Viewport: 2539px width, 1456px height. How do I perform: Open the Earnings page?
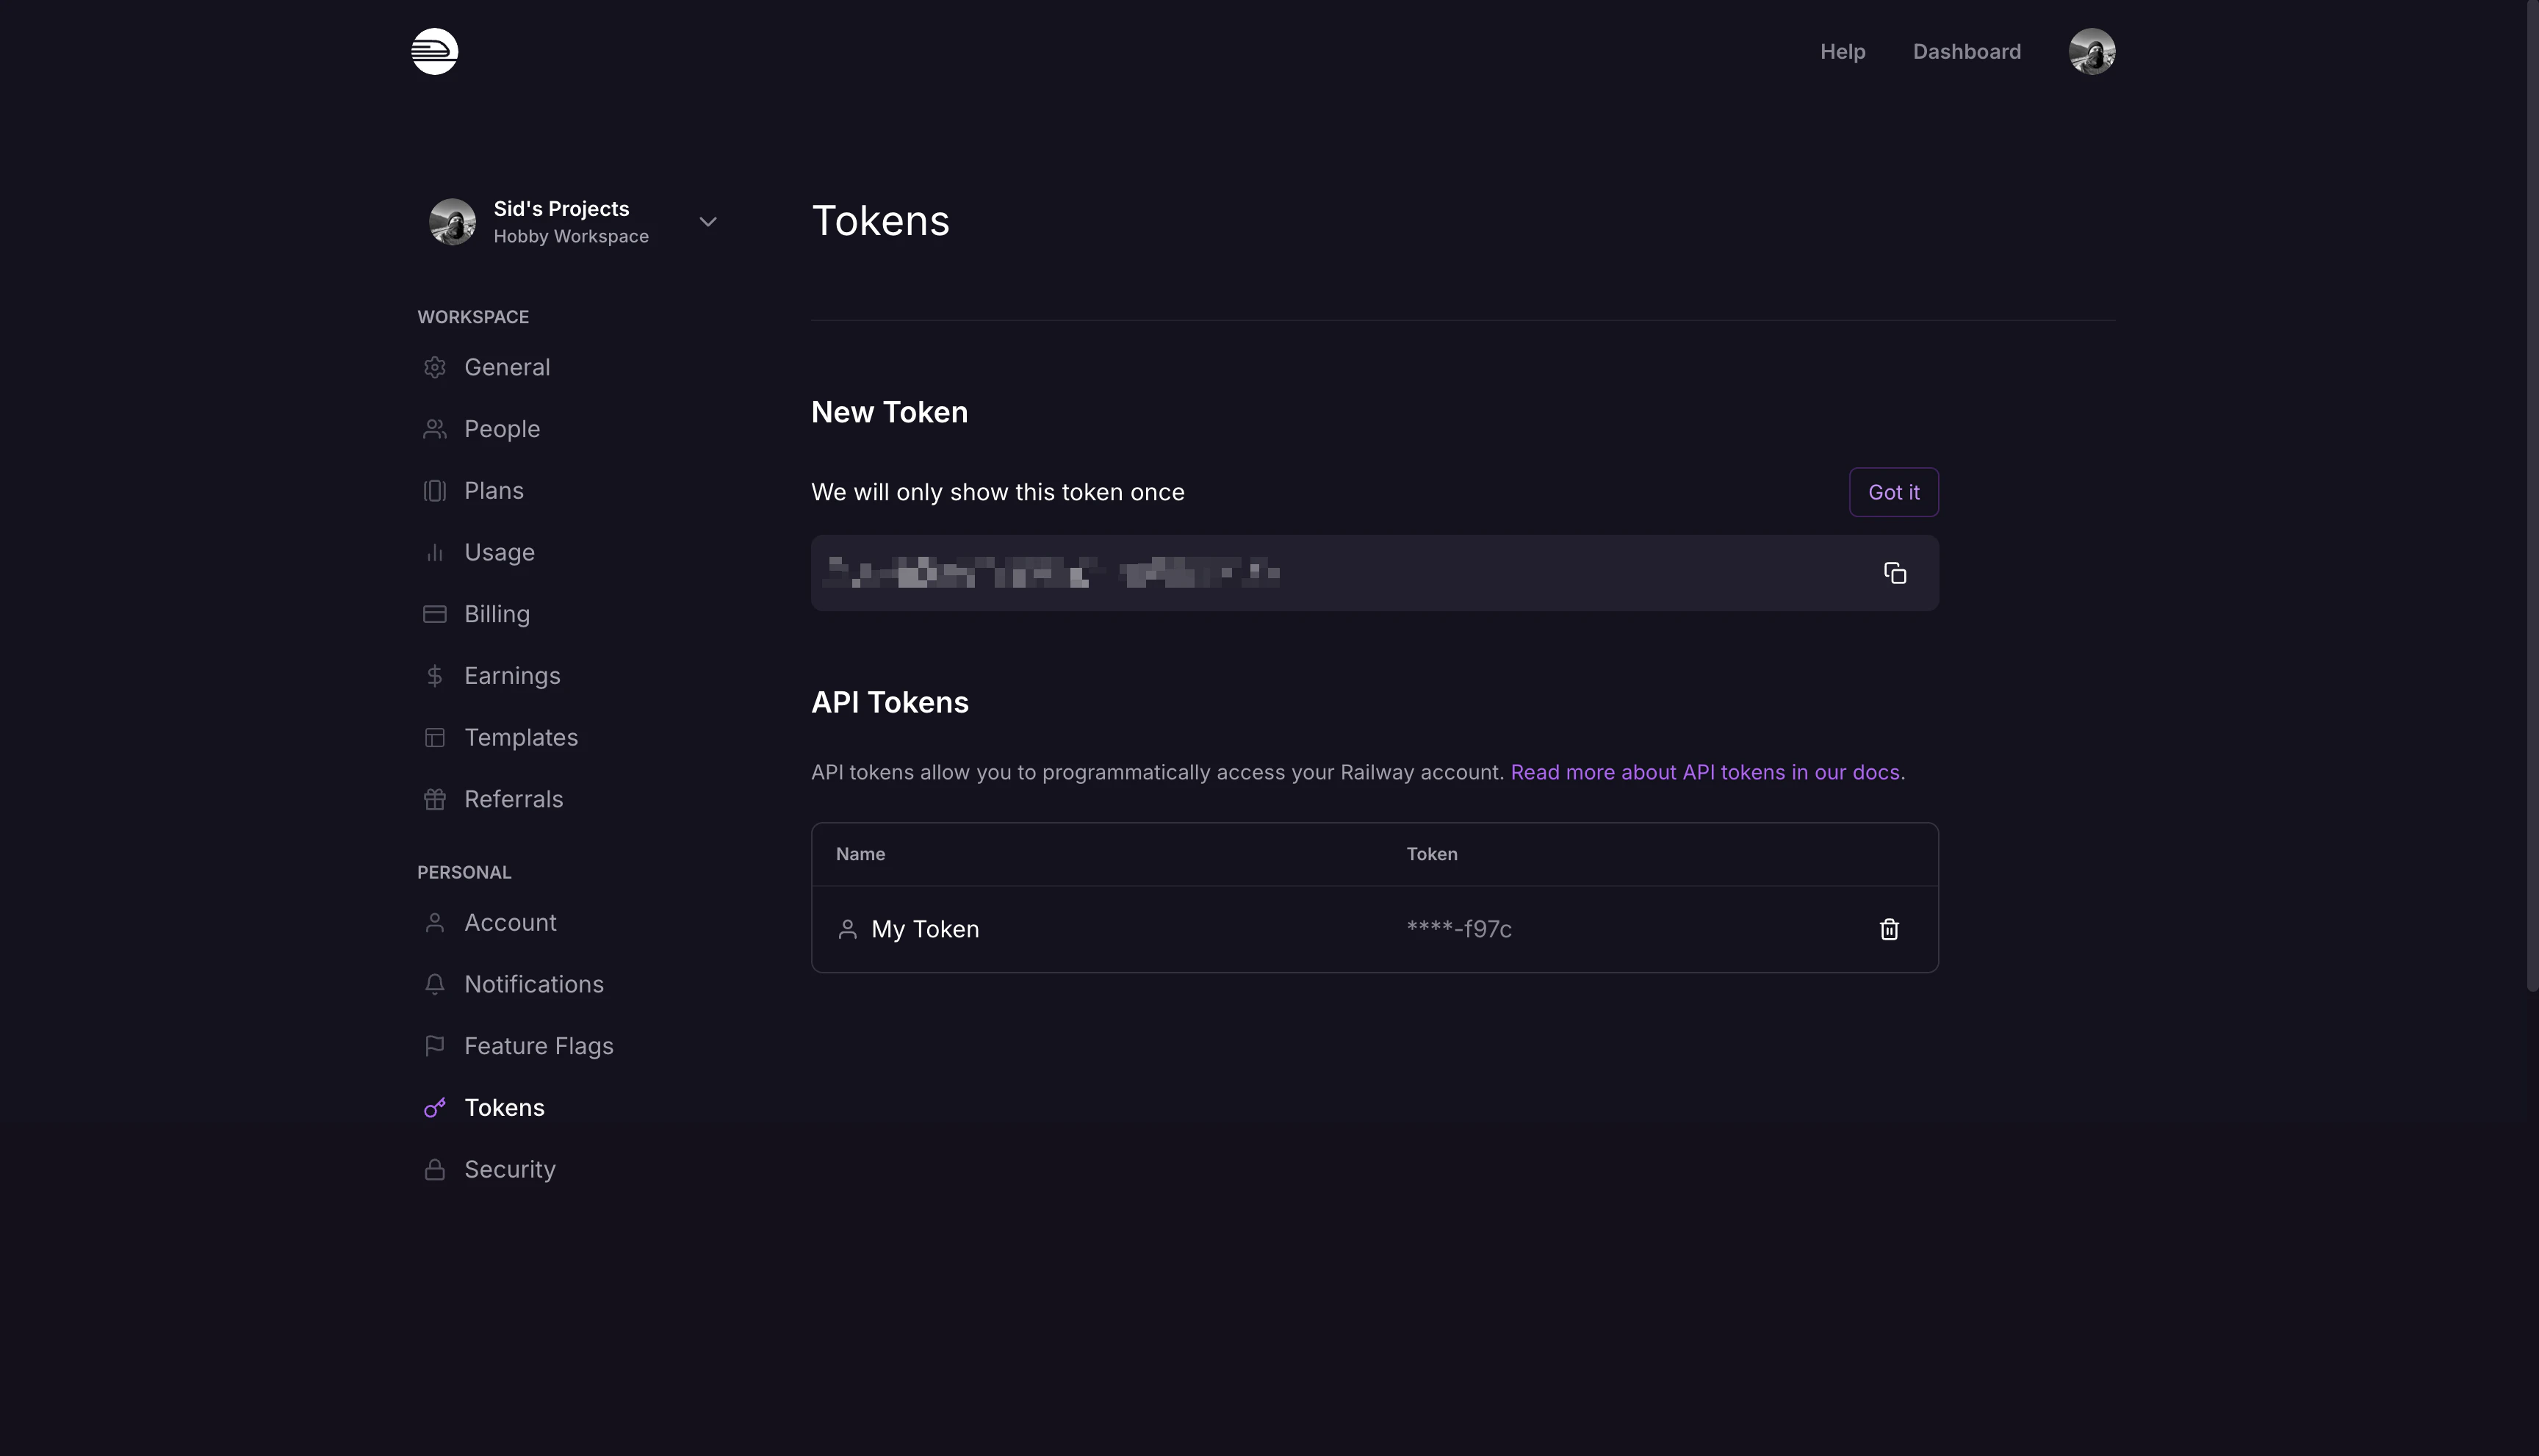[512, 676]
